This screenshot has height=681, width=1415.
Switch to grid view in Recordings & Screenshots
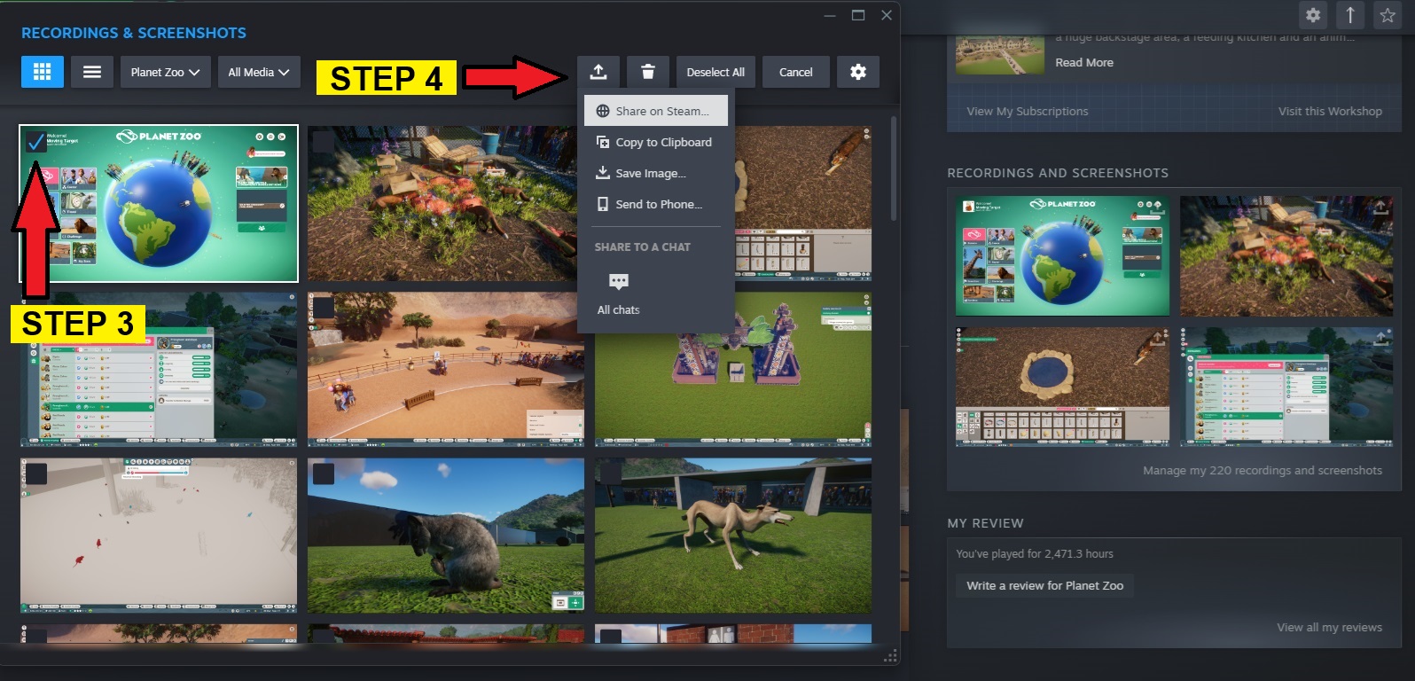click(x=43, y=72)
